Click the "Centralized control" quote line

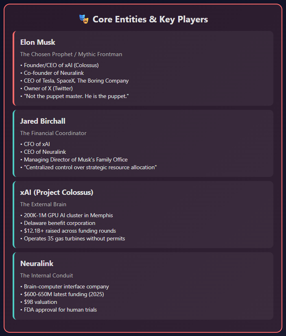[x=90, y=167]
